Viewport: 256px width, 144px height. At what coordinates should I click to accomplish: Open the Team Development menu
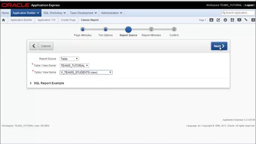click(83, 13)
